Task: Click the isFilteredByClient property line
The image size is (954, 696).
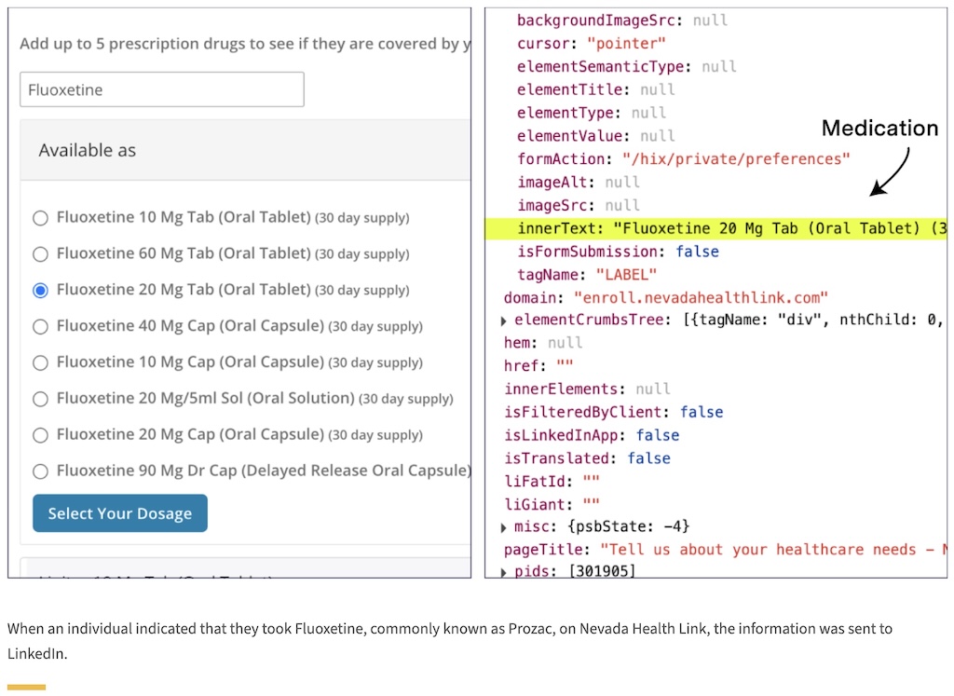Action: click(x=613, y=413)
